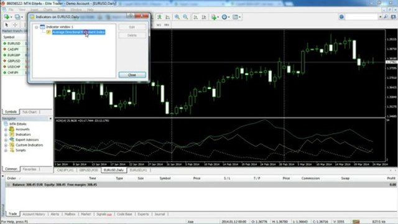
Task: Click the search input field in toolbar
Action: point(361,17)
